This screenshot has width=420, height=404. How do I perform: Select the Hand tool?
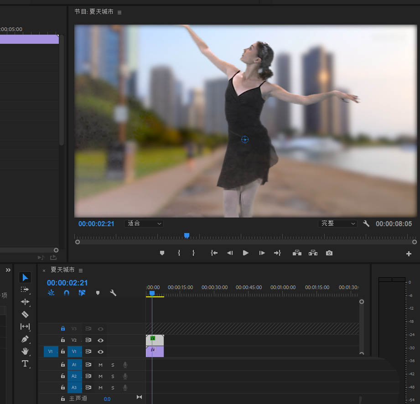pos(25,351)
